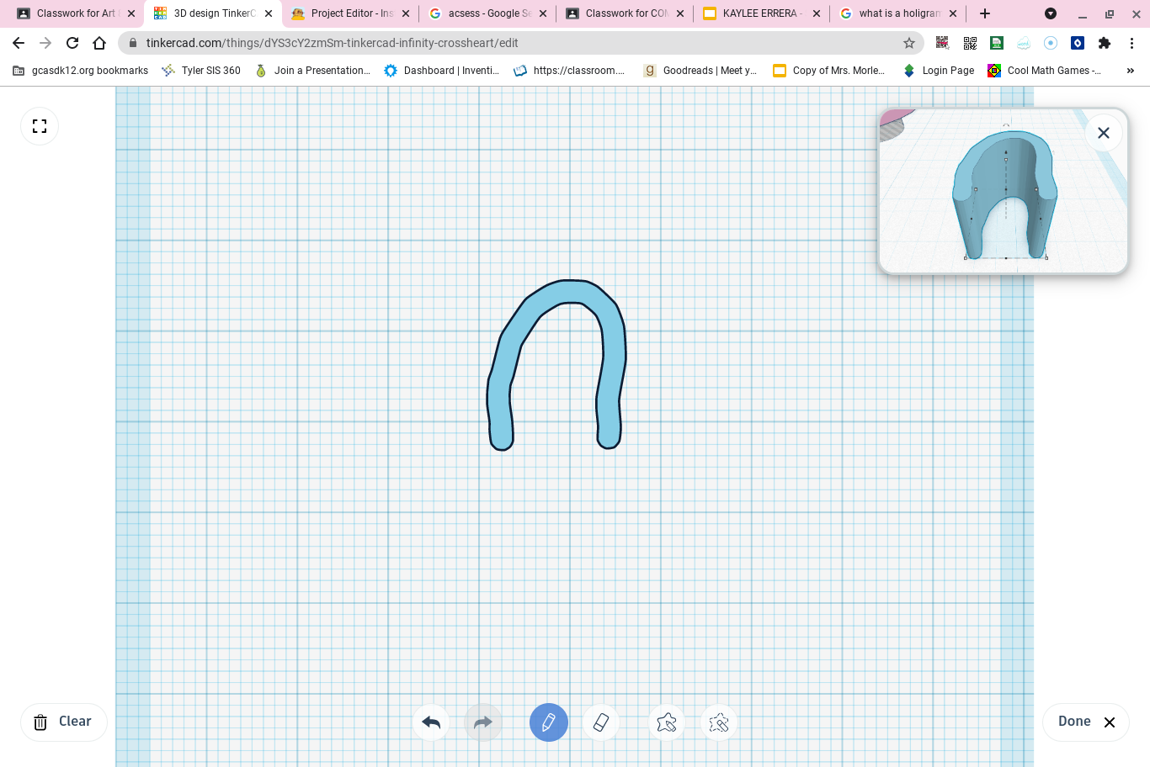
Task: Go back in browser history
Action: coord(19,43)
